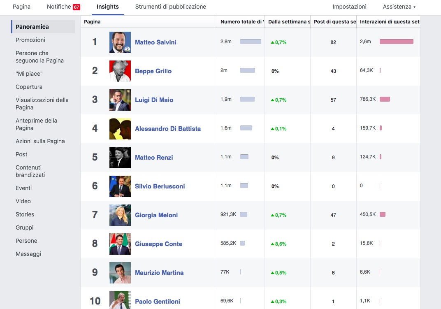The width and height of the screenshot is (441, 309).
Task: Select Panoramica in the sidebar
Action: pos(32,27)
